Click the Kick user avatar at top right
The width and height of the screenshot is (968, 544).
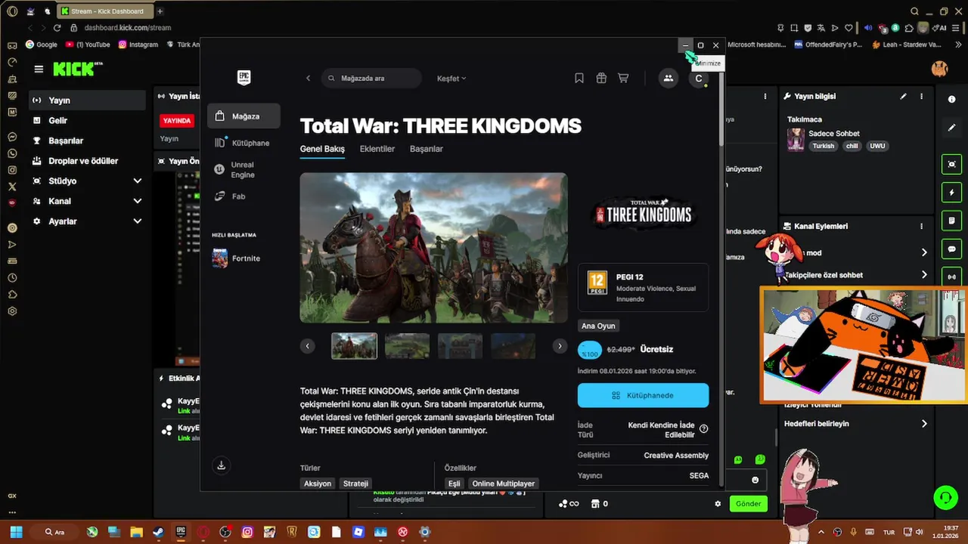click(939, 69)
